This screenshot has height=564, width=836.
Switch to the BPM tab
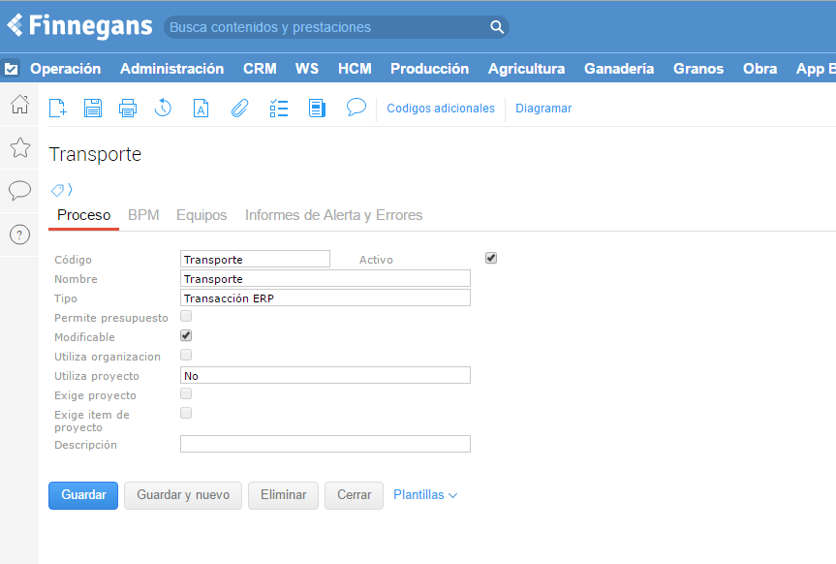[143, 215]
